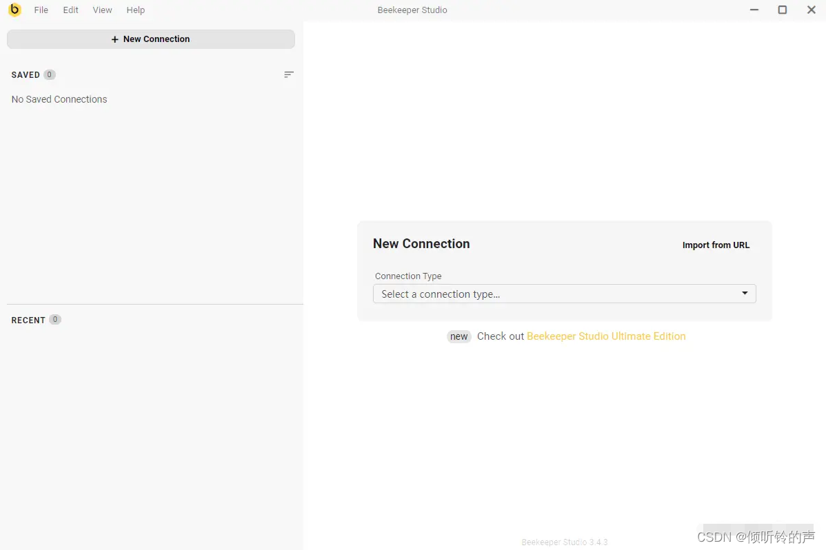Click the recent connections count badge
Screen dimensions: 826x550
pos(54,320)
